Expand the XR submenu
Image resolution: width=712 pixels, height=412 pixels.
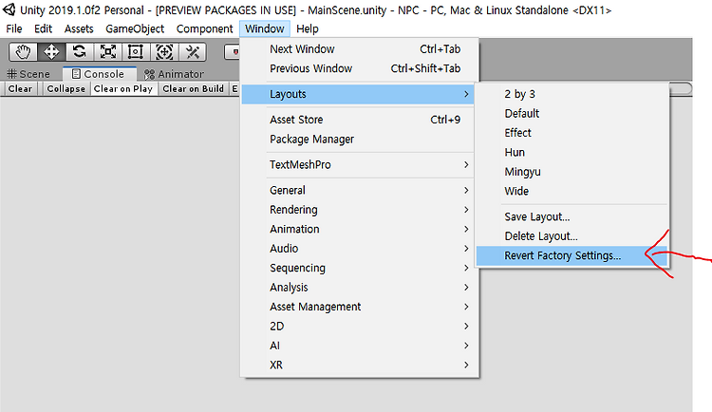click(x=358, y=365)
